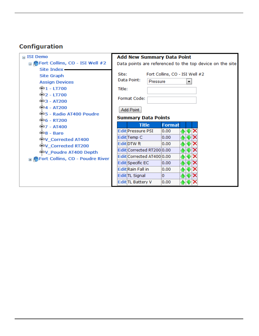Move Rain Fall in row up
259x336 pixels.
(183, 169)
